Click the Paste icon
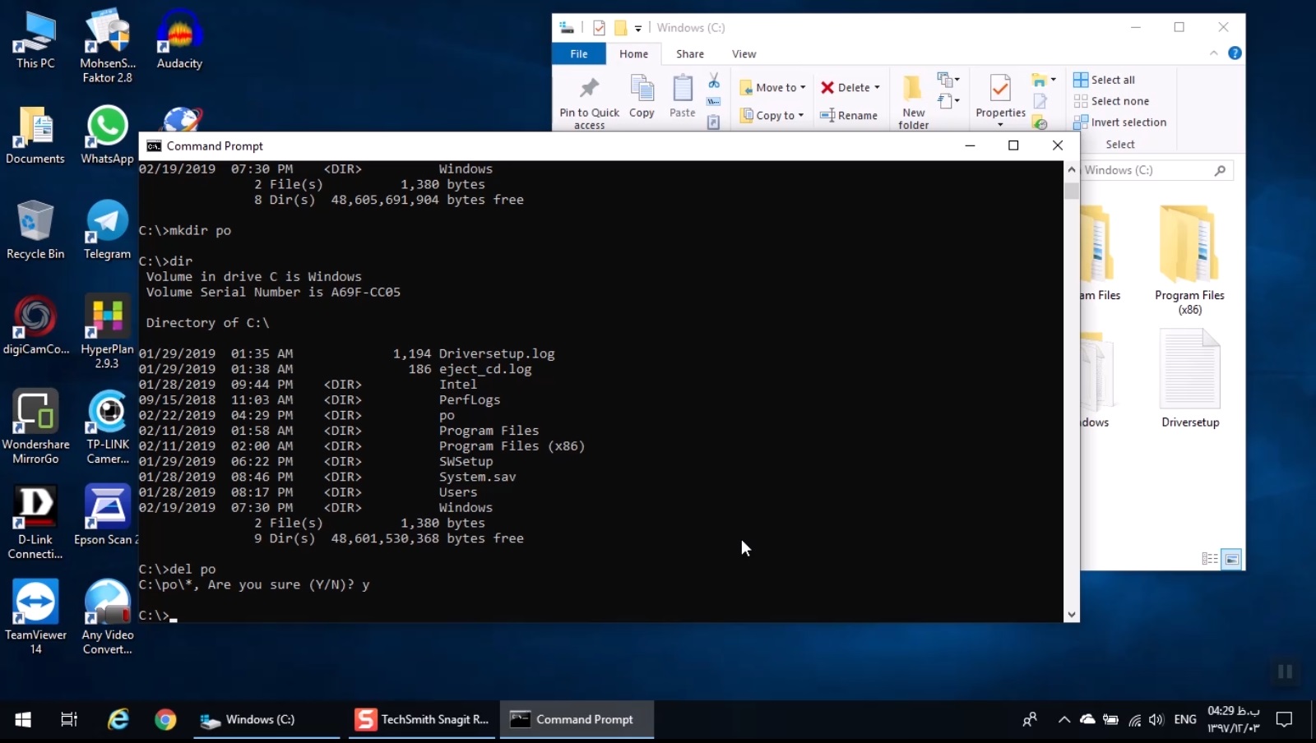1316x743 pixels. pyautogui.click(x=682, y=90)
